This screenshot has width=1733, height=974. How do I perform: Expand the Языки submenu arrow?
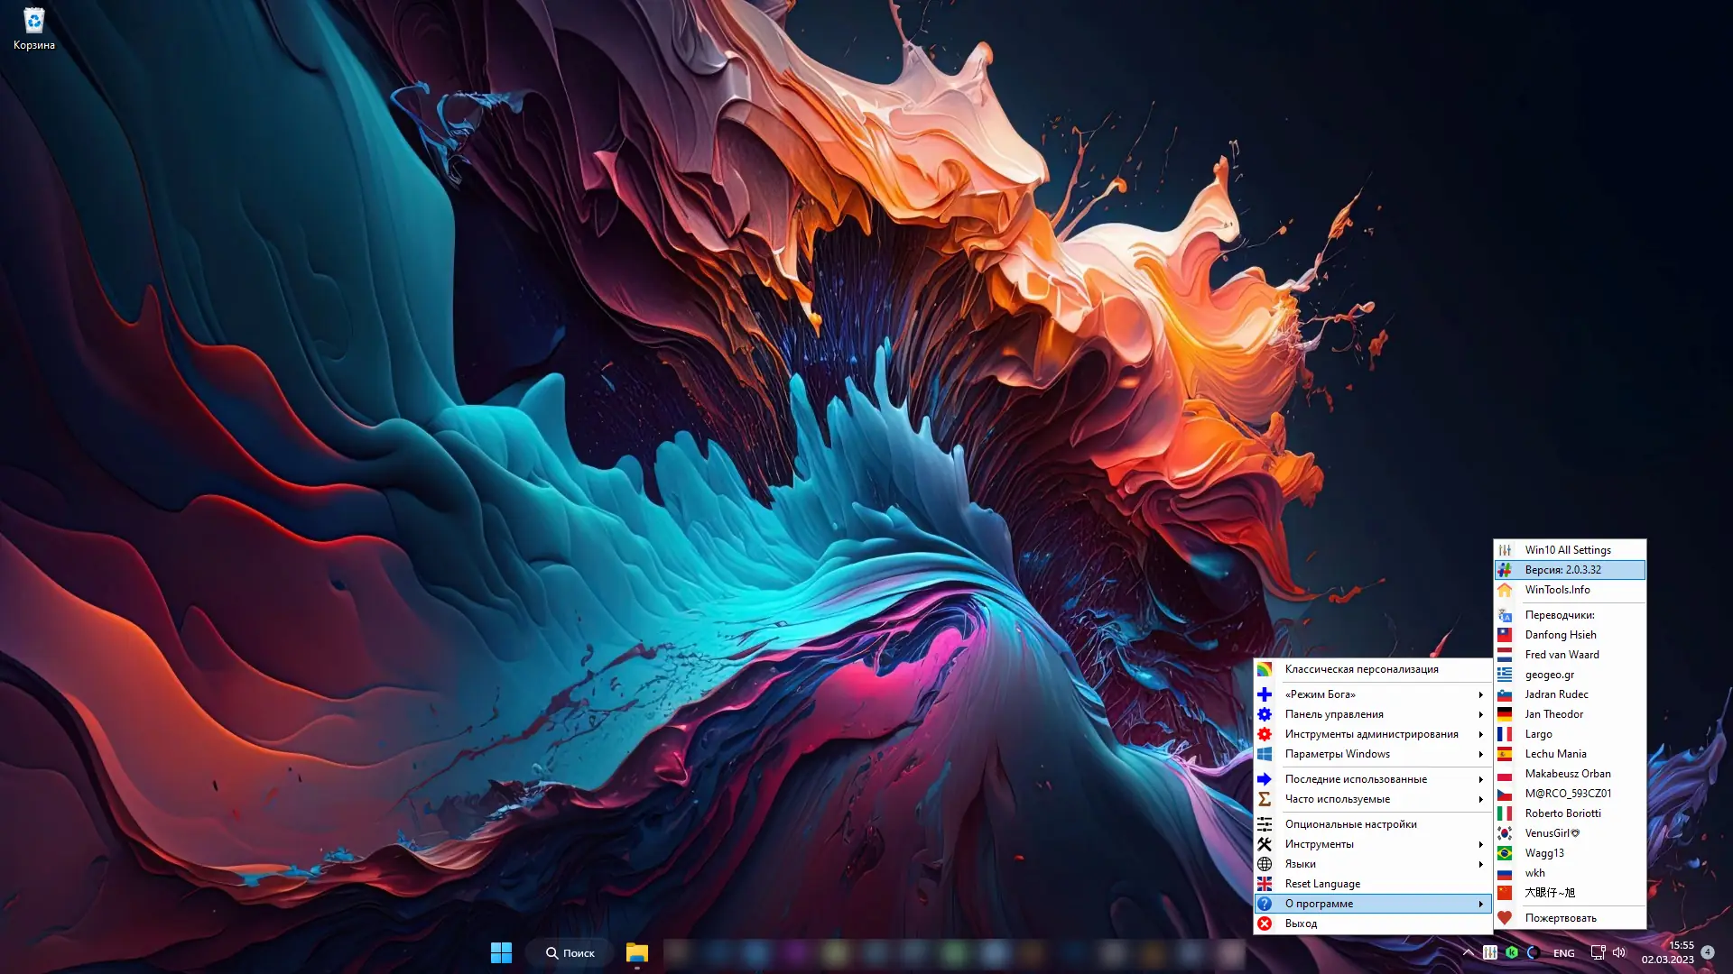click(x=1480, y=864)
